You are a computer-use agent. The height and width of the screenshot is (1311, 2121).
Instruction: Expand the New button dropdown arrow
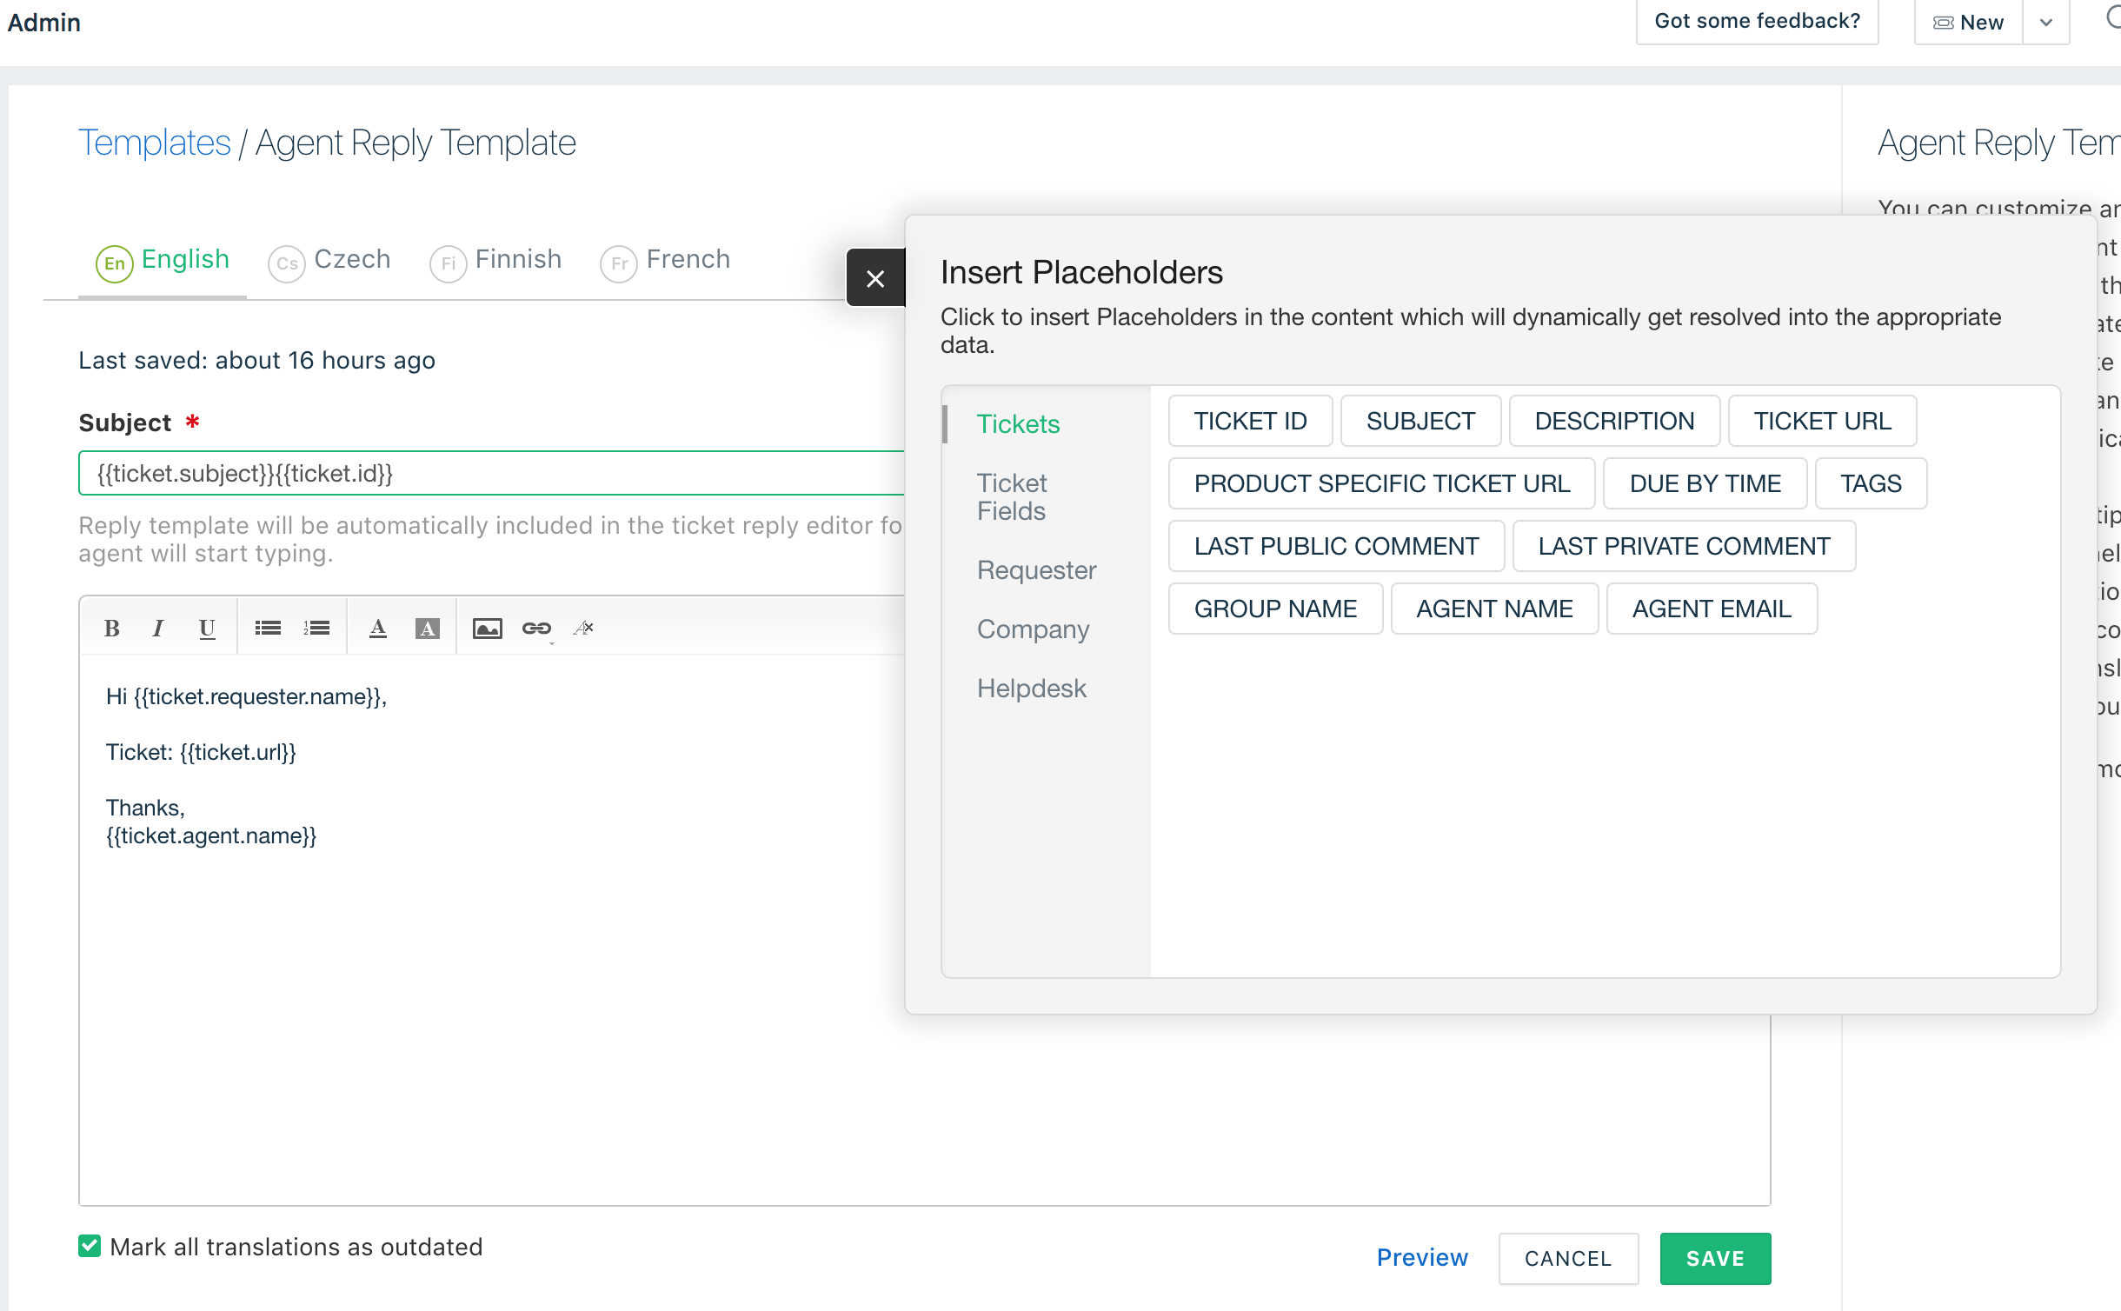[2046, 23]
